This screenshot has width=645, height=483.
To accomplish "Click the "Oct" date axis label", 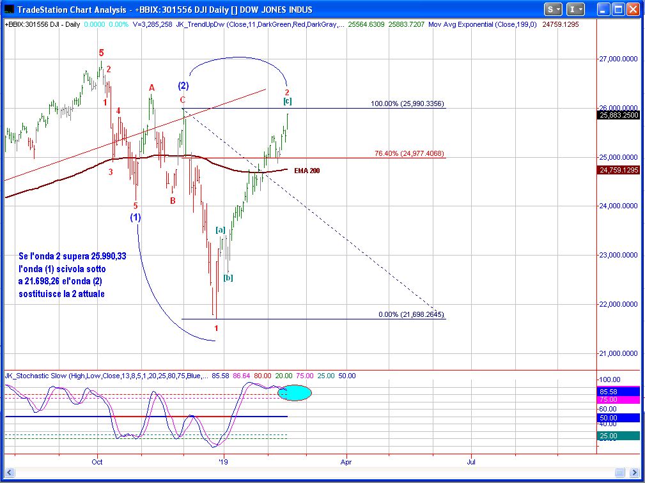I will [97, 462].
